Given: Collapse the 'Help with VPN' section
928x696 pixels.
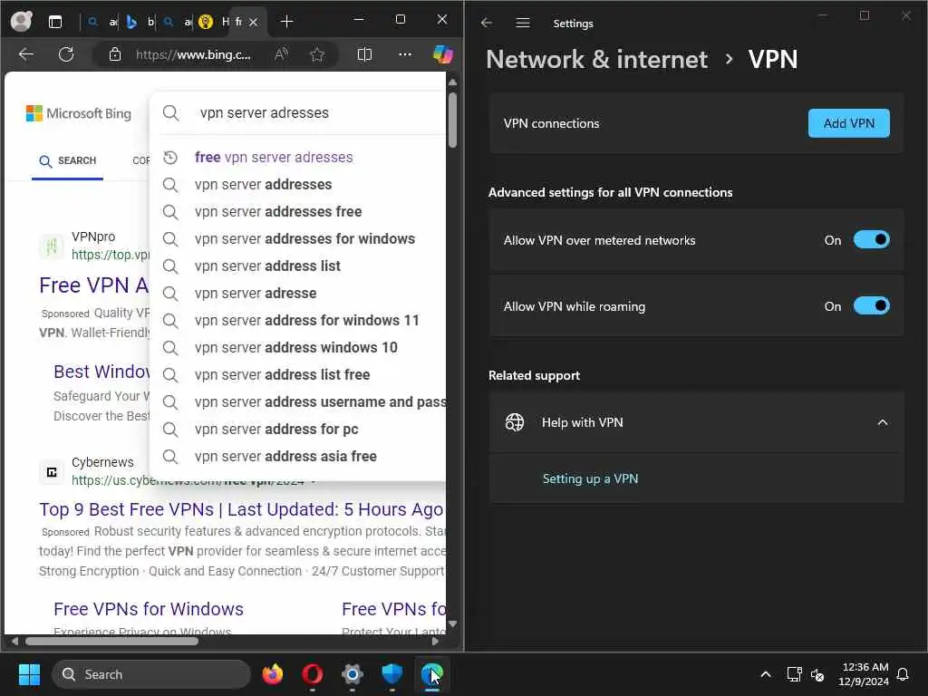Looking at the screenshot, I should [x=883, y=422].
